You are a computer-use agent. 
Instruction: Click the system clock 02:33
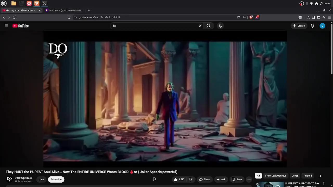pos(327,3)
